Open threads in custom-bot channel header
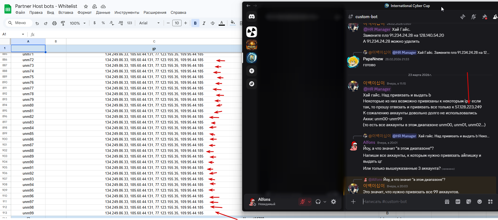 click(x=463, y=17)
